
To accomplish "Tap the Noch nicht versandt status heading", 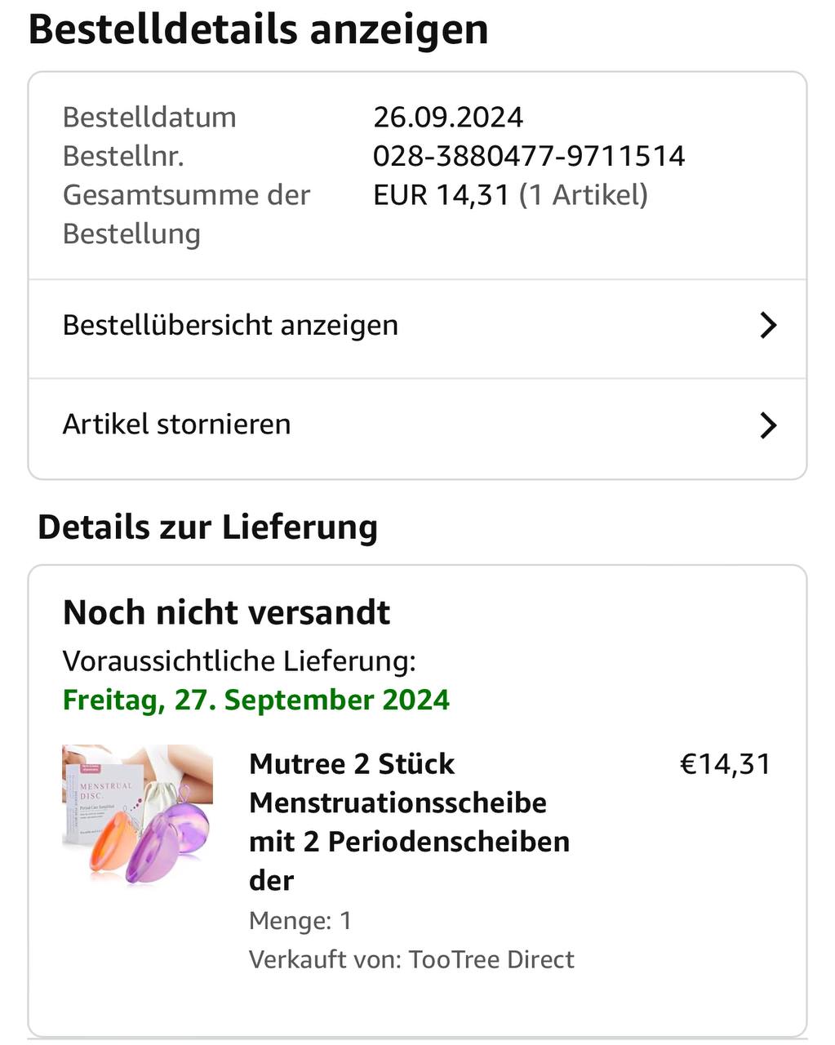I will click(x=227, y=612).
